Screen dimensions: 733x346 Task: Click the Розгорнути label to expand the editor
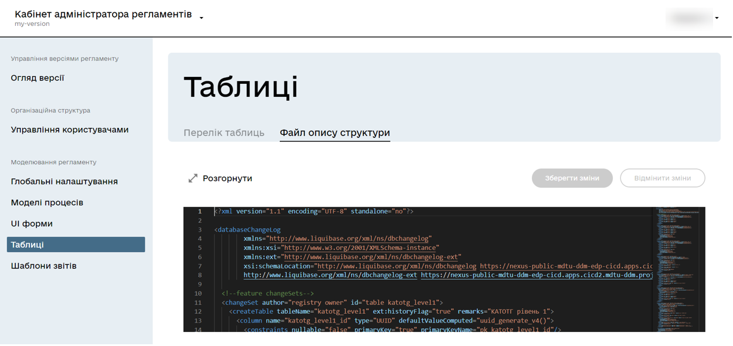pos(228,178)
